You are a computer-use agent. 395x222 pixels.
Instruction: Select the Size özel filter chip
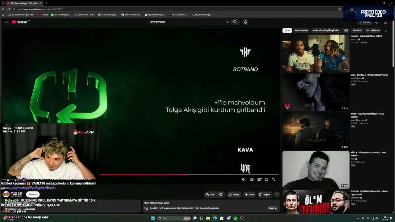[357, 31]
